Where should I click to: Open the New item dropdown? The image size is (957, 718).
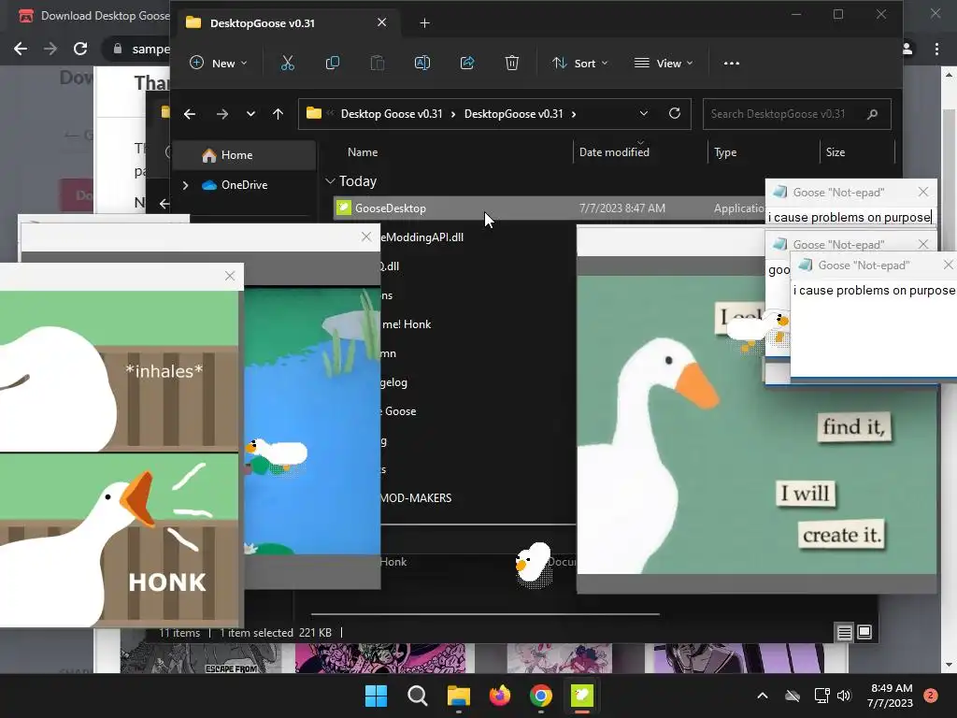coord(219,63)
